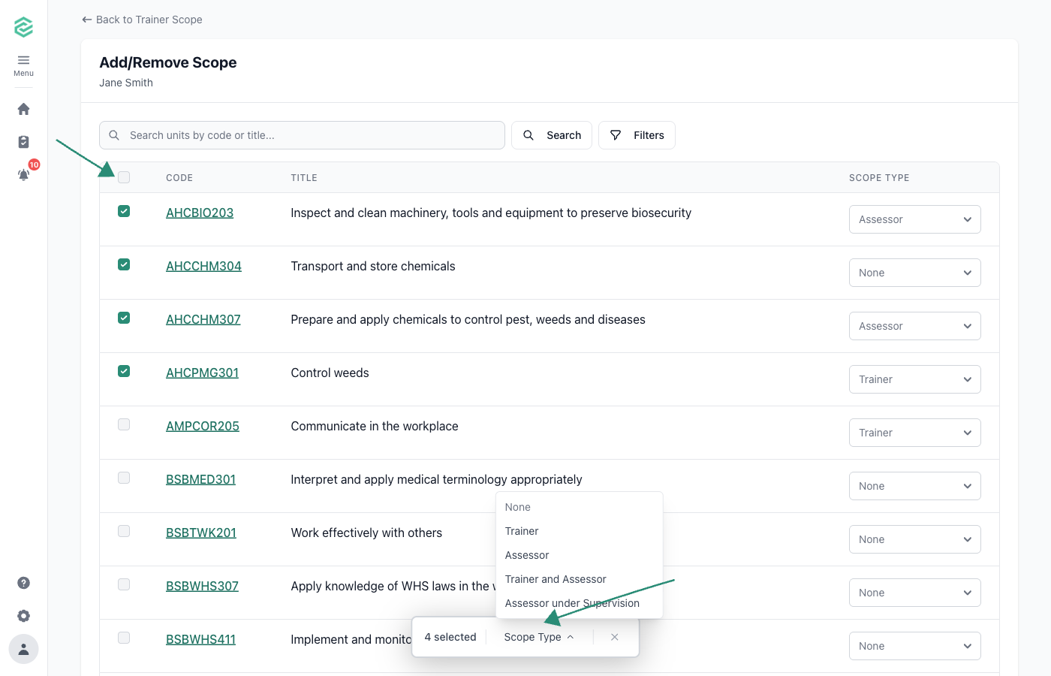Click the magnifier icon inside the search field
Screen dimensions: 1051x676
click(x=114, y=135)
